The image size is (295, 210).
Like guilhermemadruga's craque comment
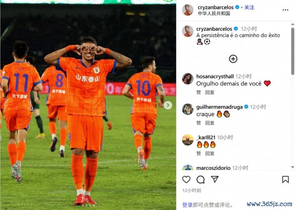[x=199, y=123]
